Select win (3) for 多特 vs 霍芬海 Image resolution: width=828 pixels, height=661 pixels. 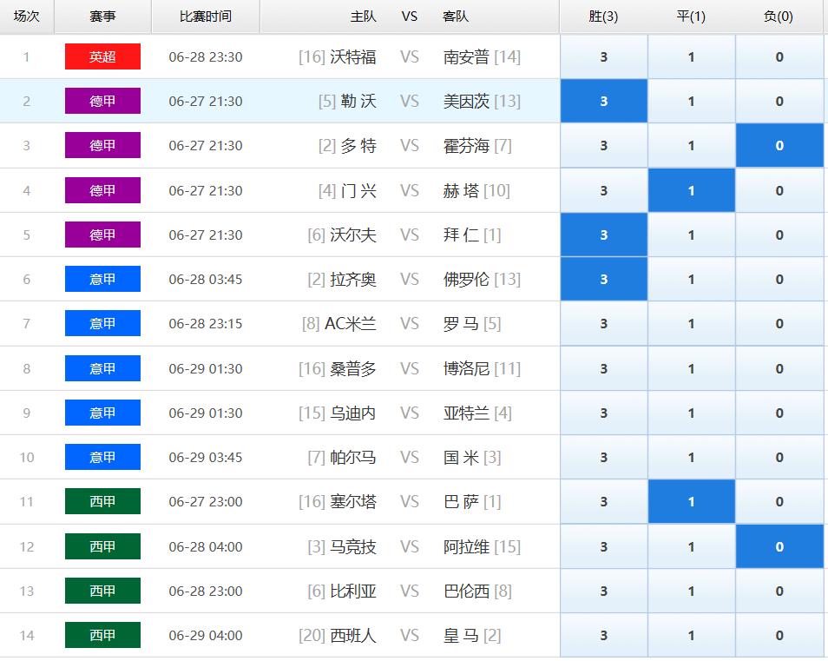(x=603, y=145)
